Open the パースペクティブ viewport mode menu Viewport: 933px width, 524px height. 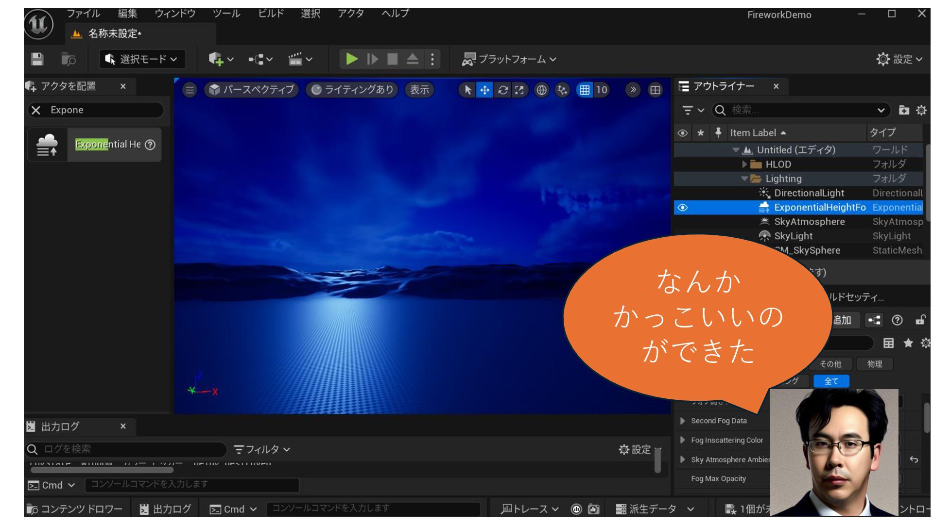tap(251, 90)
